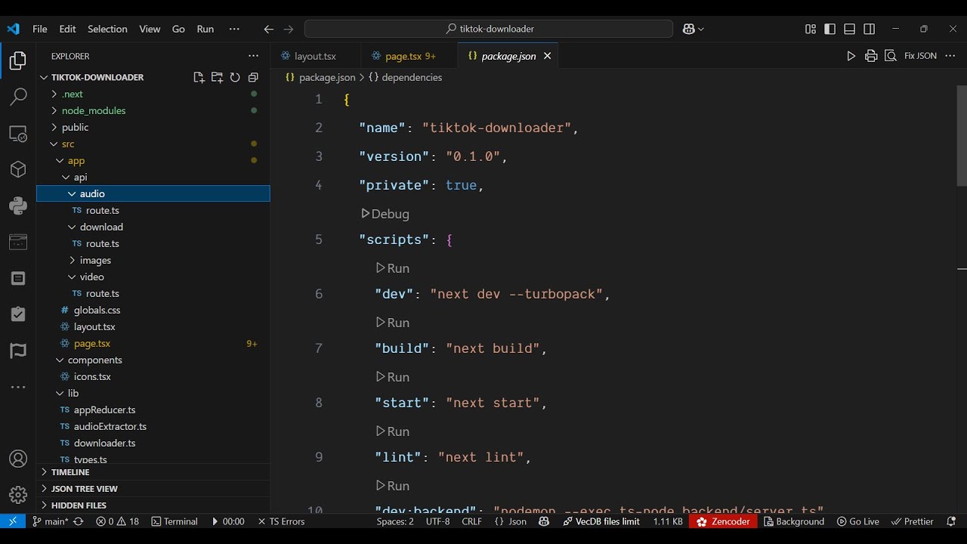The width and height of the screenshot is (967, 544).
Task: Open Explorer views and more actions menu
Action: [253, 56]
